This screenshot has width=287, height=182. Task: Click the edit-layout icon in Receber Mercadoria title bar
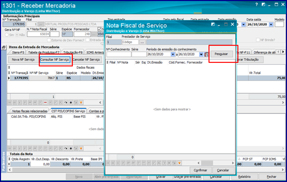click(263, 5)
